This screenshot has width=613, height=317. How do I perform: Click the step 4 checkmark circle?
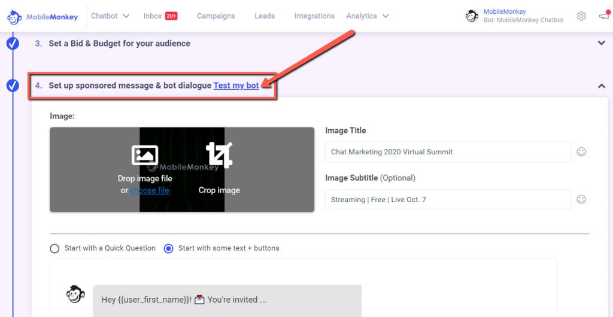coord(13,85)
